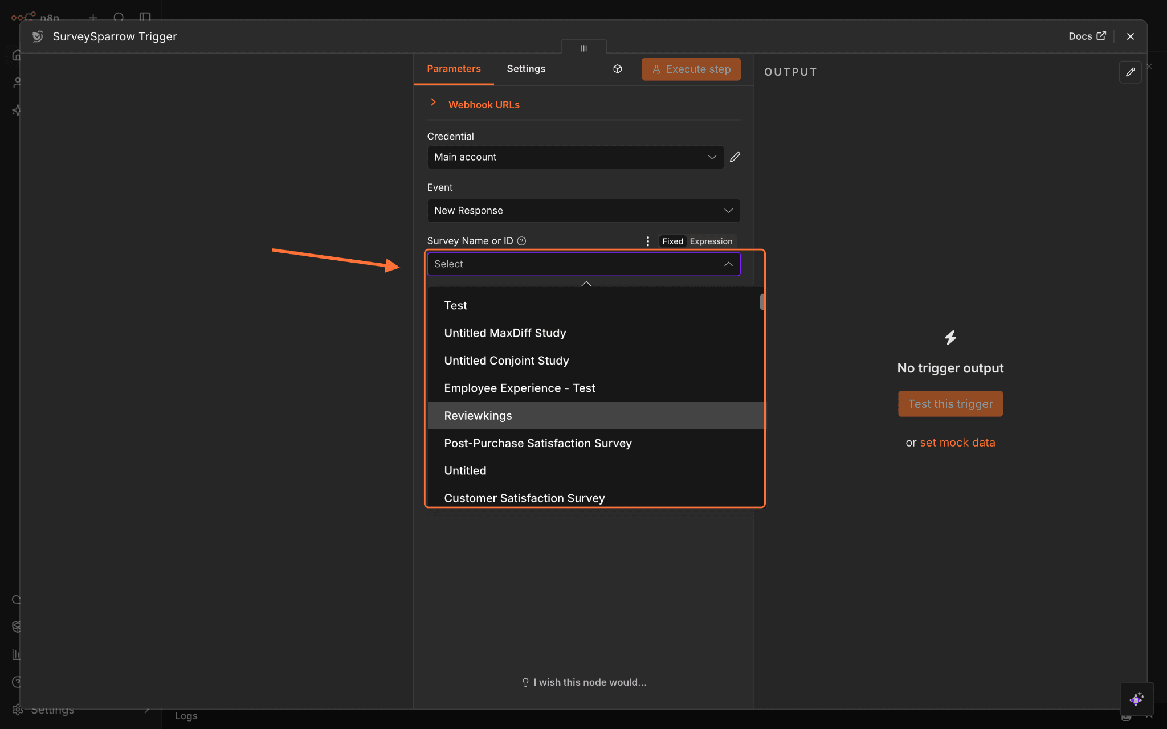The height and width of the screenshot is (729, 1167).
Task: Select the Fixed mode toggle
Action: point(672,241)
